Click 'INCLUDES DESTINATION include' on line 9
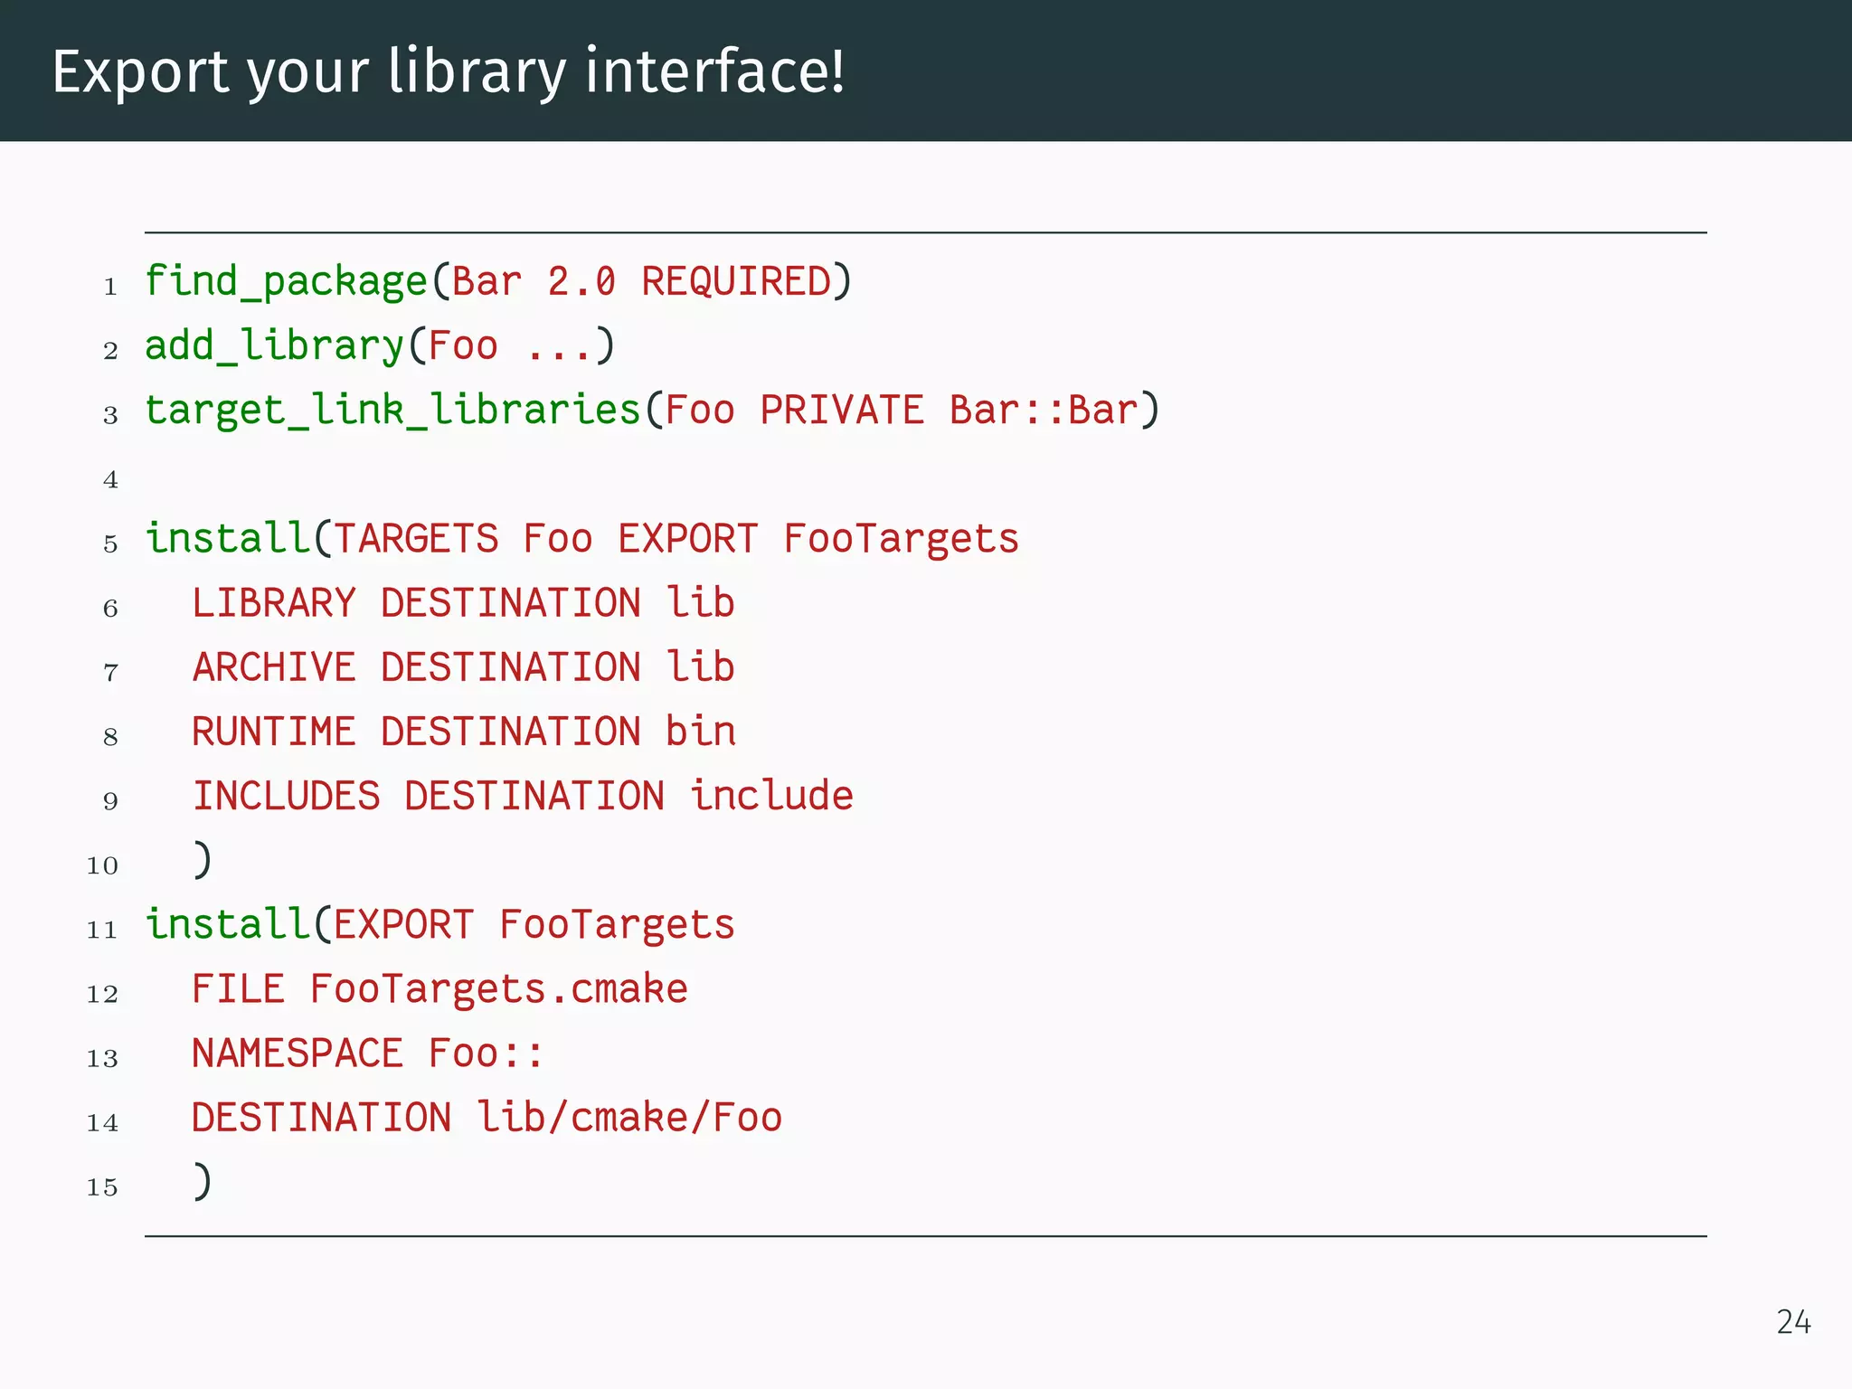 tap(523, 796)
